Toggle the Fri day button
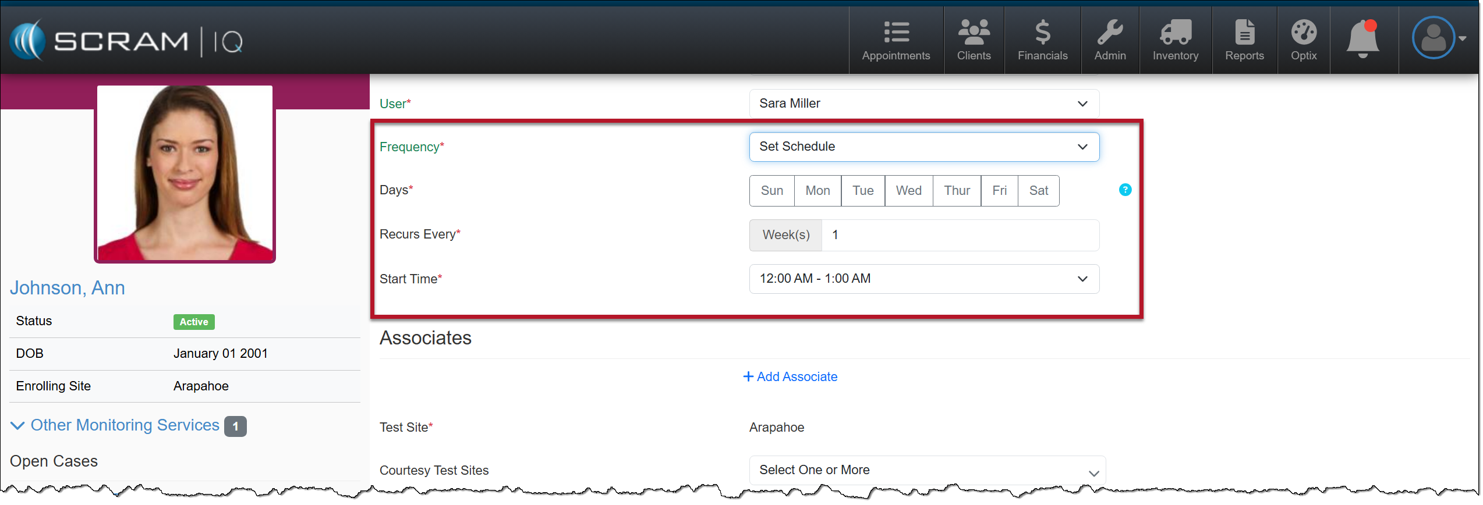 pos(999,191)
